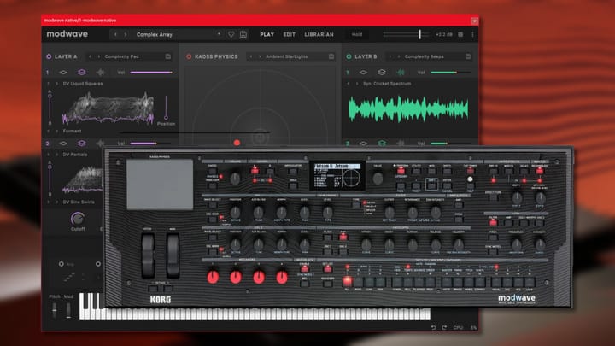Toggle Kaoss Physics power on or off
This screenshot has width=615, height=346.
tap(189, 56)
